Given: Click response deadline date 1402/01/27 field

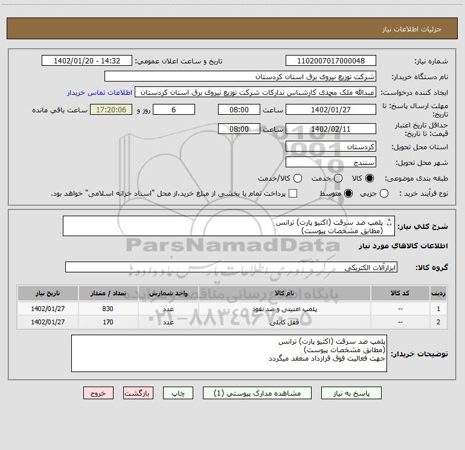Looking at the screenshot, I should 331,109.
